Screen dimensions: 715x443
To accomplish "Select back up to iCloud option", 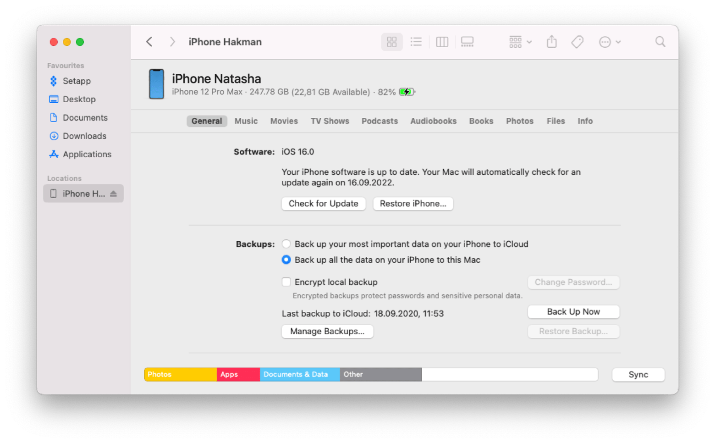I will [286, 244].
